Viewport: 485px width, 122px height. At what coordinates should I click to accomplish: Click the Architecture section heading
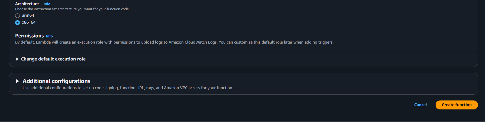(27, 4)
